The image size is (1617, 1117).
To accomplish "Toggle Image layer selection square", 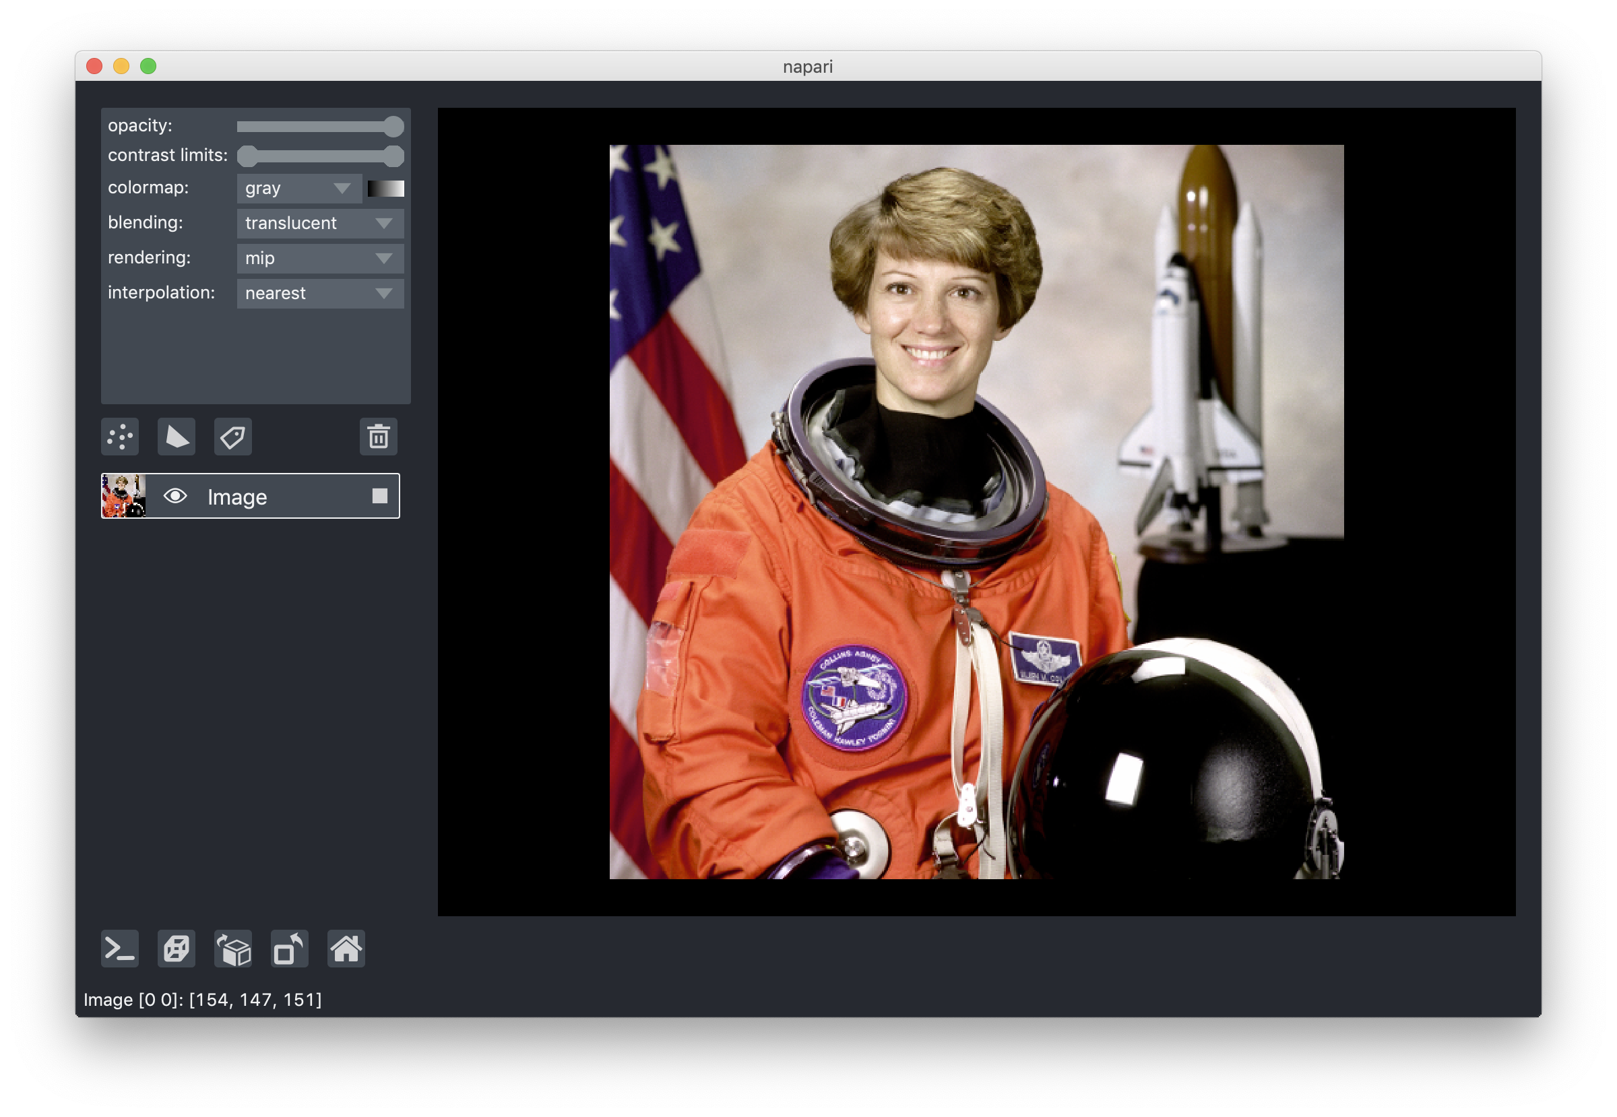I will 379,497.
